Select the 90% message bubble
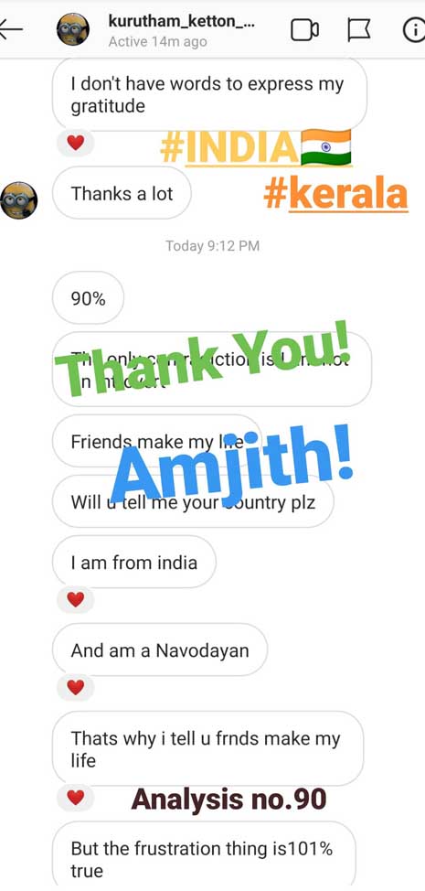 (x=88, y=298)
